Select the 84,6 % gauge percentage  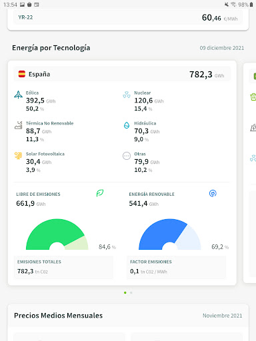point(107,247)
